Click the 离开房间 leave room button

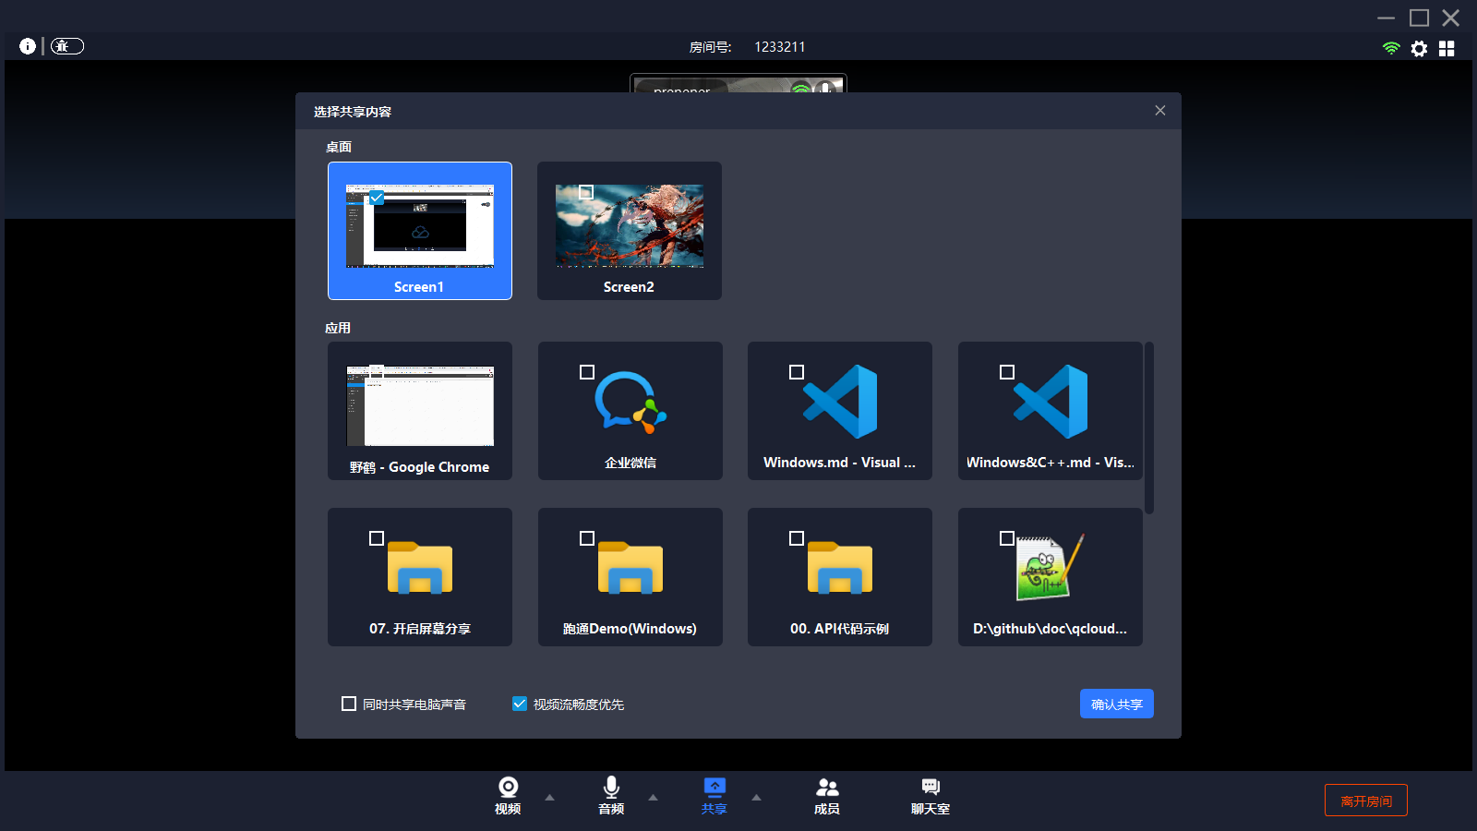pos(1366,801)
